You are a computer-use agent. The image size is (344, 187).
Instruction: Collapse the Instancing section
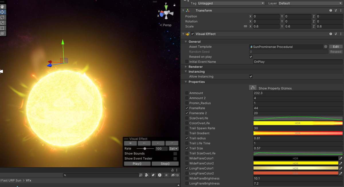tap(186, 72)
